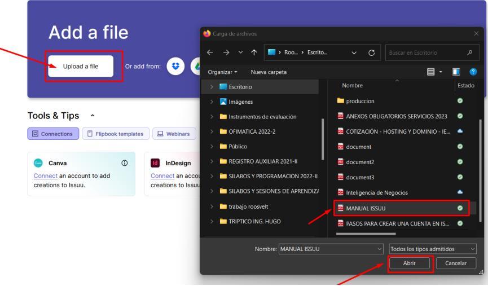Click the InDesign logo icon

click(155, 163)
